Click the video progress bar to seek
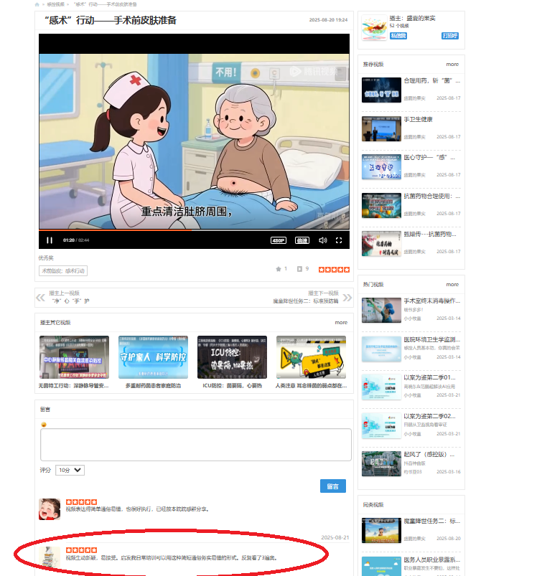 click(x=194, y=231)
